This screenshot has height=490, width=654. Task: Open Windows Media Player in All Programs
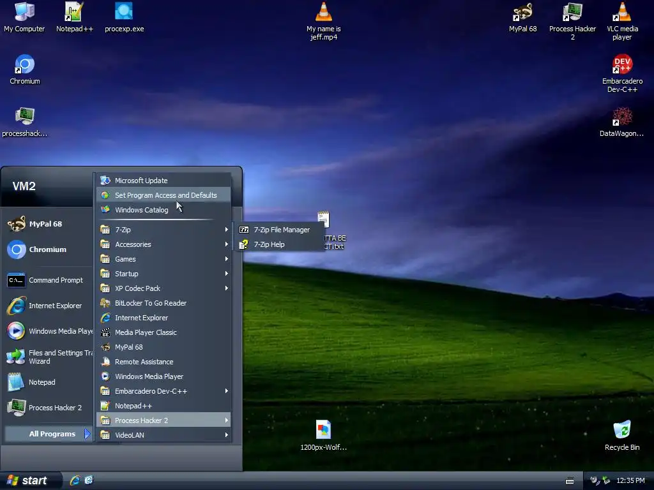click(164, 376)
